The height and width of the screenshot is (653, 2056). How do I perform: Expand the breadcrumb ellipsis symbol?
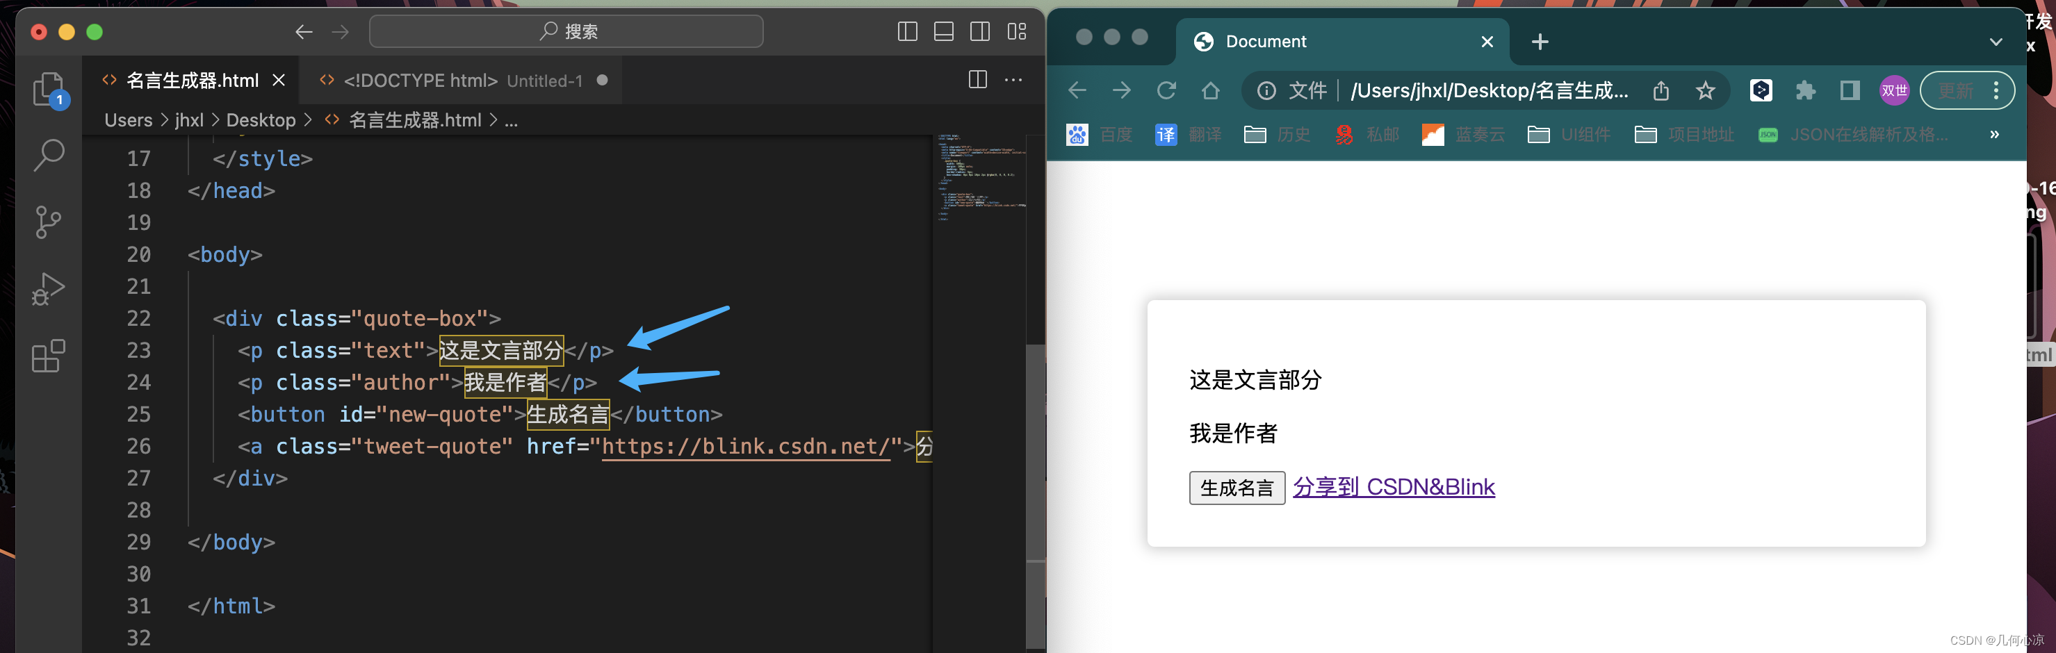[x=512, y=120]
